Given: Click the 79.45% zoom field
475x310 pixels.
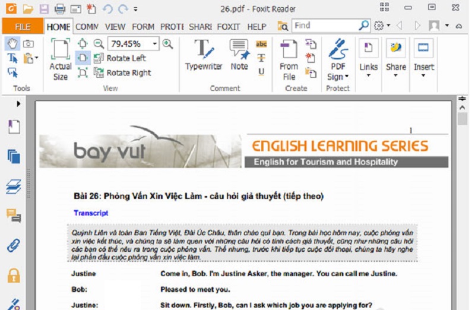Looking at the screenshot, I should pyautogui.click(x=129, y=43).
